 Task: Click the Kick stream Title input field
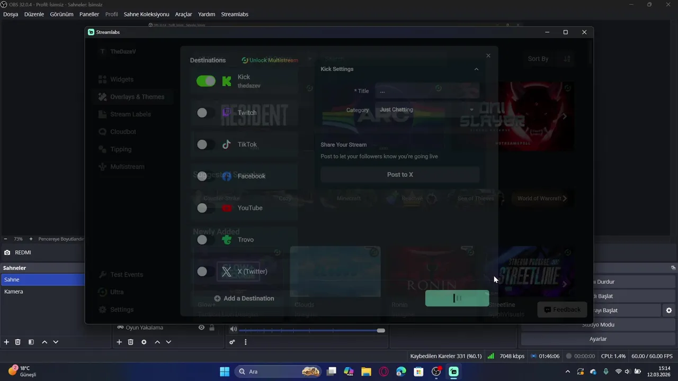coord(427,91)
